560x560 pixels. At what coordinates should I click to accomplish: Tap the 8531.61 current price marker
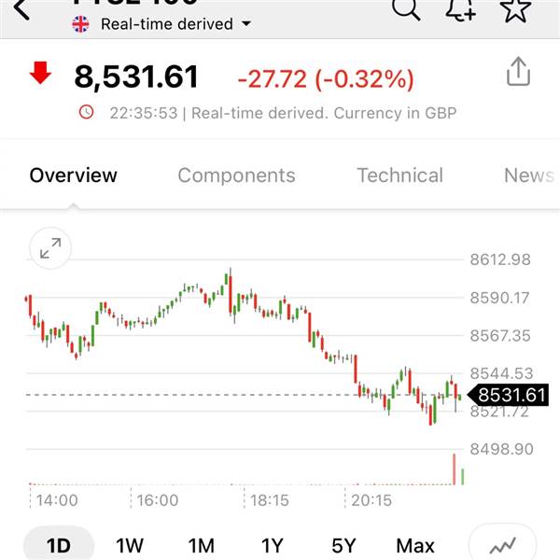[508, 395]
